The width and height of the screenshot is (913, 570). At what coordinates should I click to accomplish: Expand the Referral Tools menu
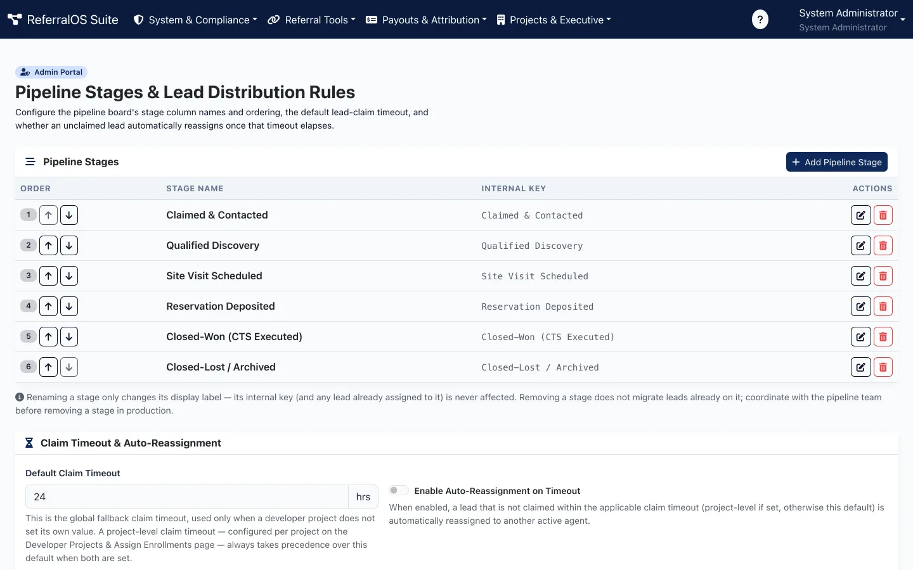[x=312, y=20]
